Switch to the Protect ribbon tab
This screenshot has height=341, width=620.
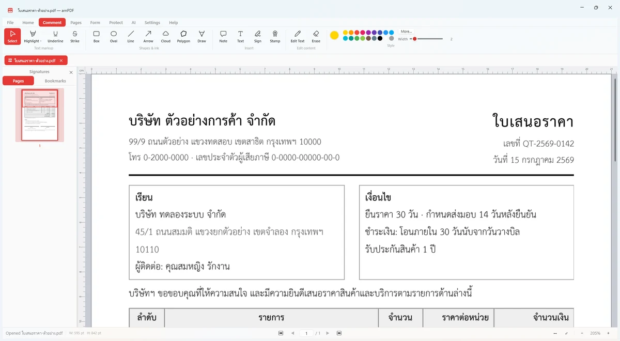[116, 23]
